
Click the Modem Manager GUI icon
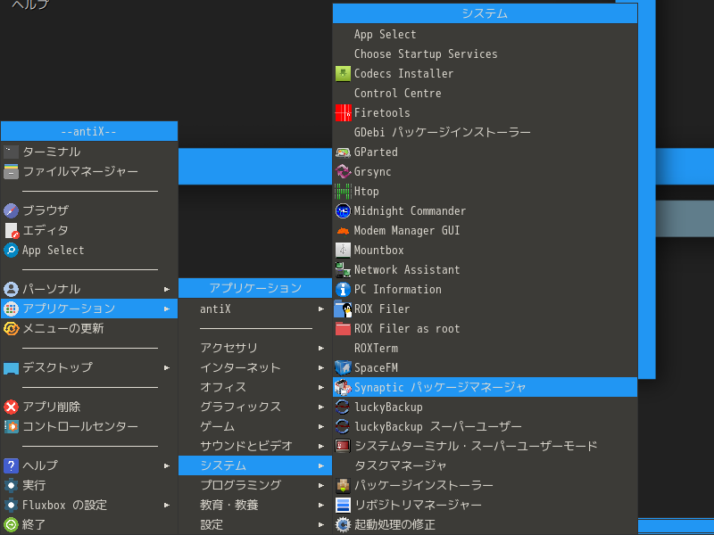coord(343,231)
